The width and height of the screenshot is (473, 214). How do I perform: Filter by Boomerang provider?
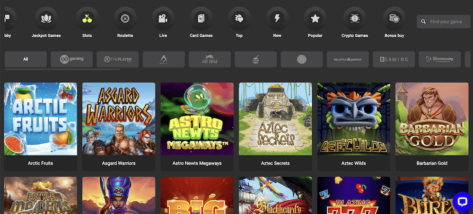(x=440, y=59)
